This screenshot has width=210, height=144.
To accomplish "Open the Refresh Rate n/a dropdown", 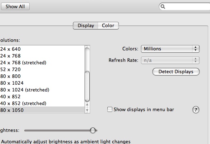I will coord(170,60).
